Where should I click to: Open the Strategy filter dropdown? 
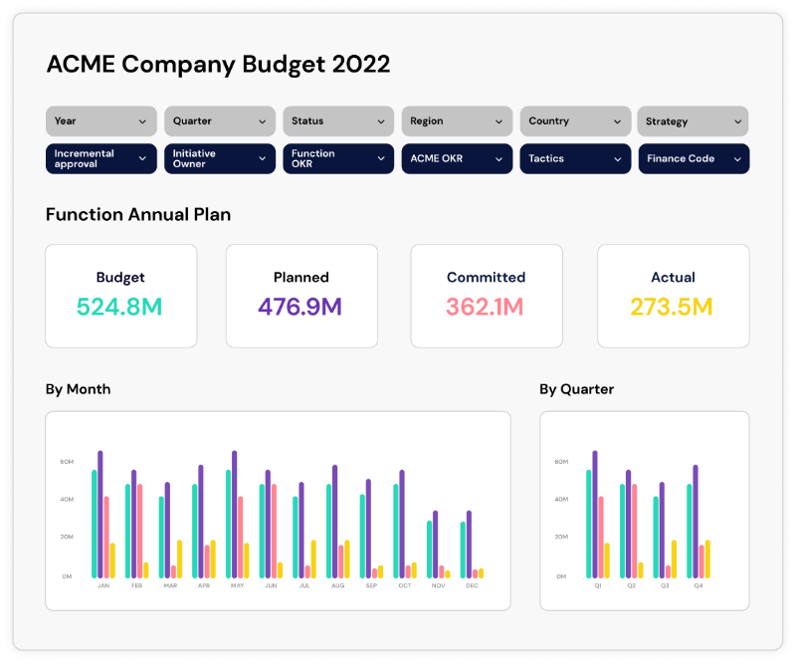point(693,120)
